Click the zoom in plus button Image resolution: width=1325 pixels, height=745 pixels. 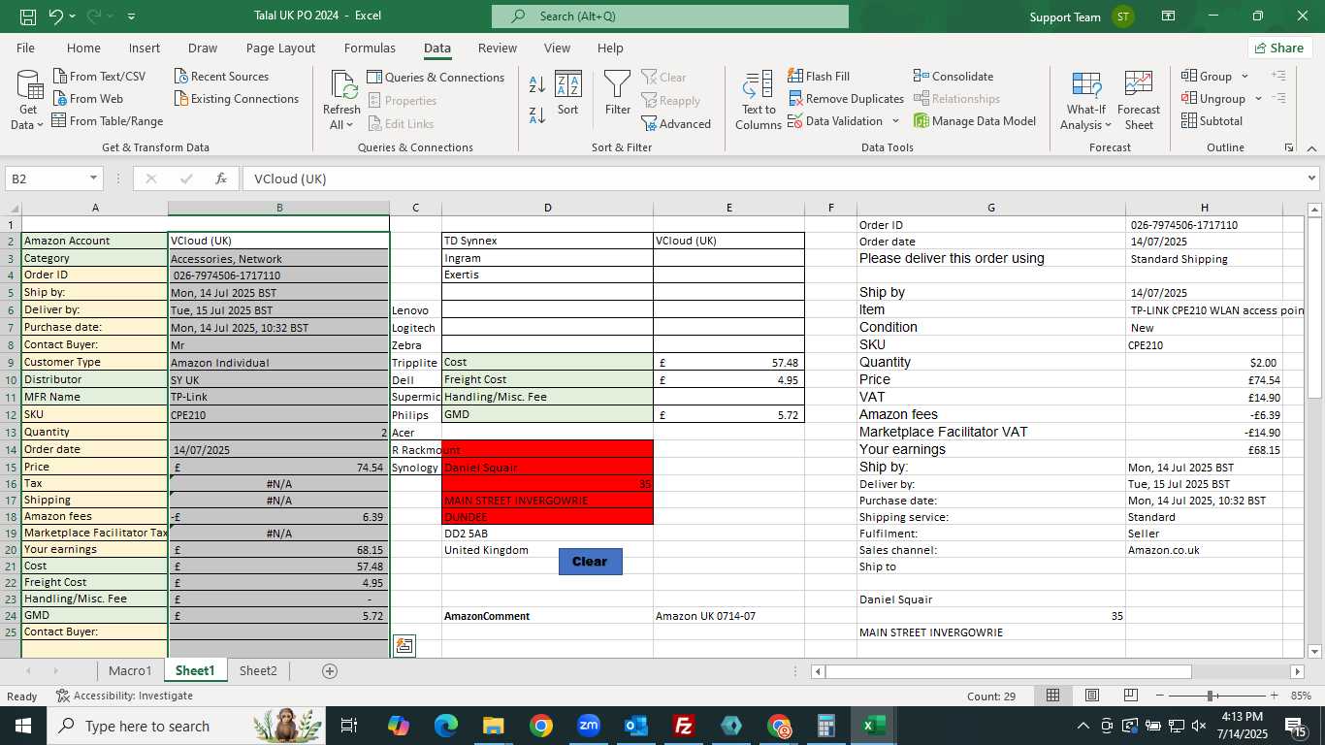1274,696
